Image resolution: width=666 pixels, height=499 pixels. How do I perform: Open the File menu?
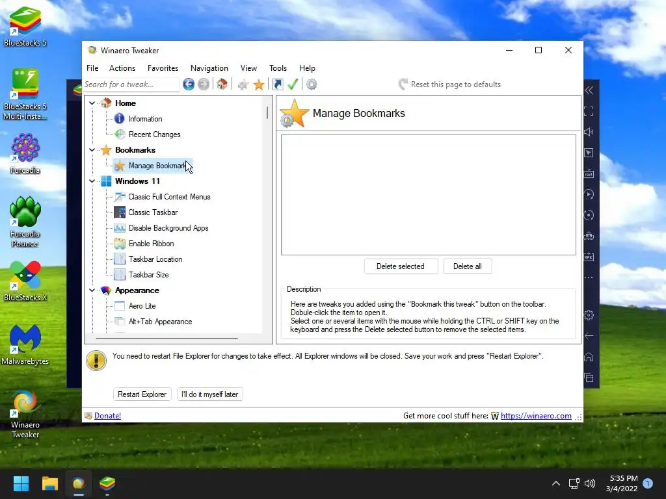point(92,68)
